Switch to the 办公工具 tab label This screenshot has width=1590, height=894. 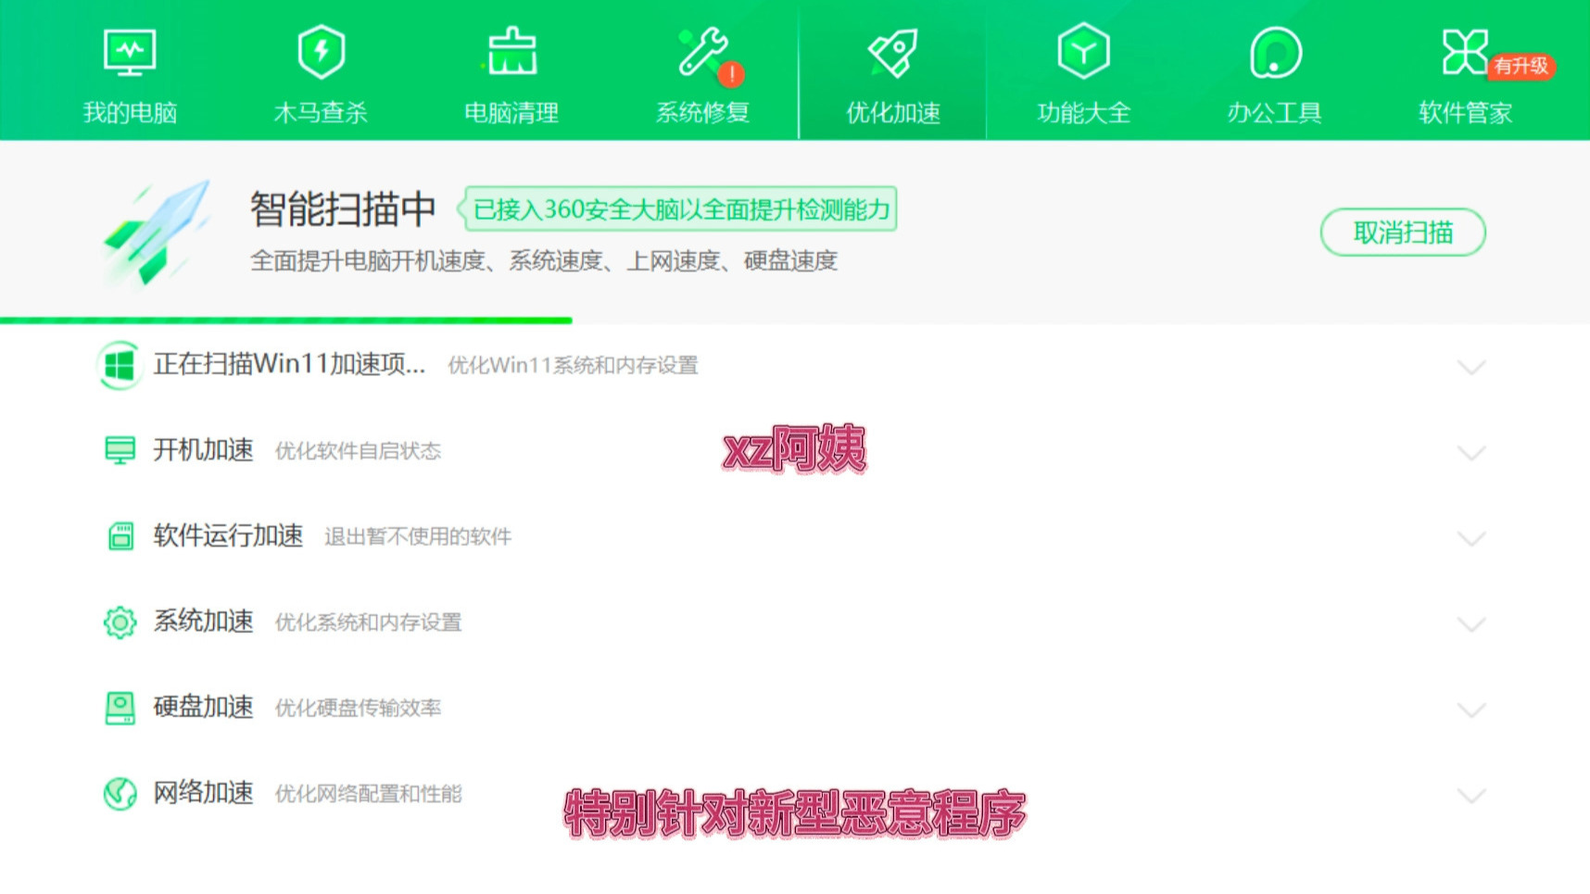(x=1275, y=113)
